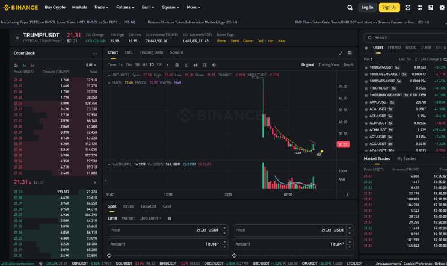Open Buy Crypto link
The height and width of the screenshot is (266, 447).
(x=55, y=7)
